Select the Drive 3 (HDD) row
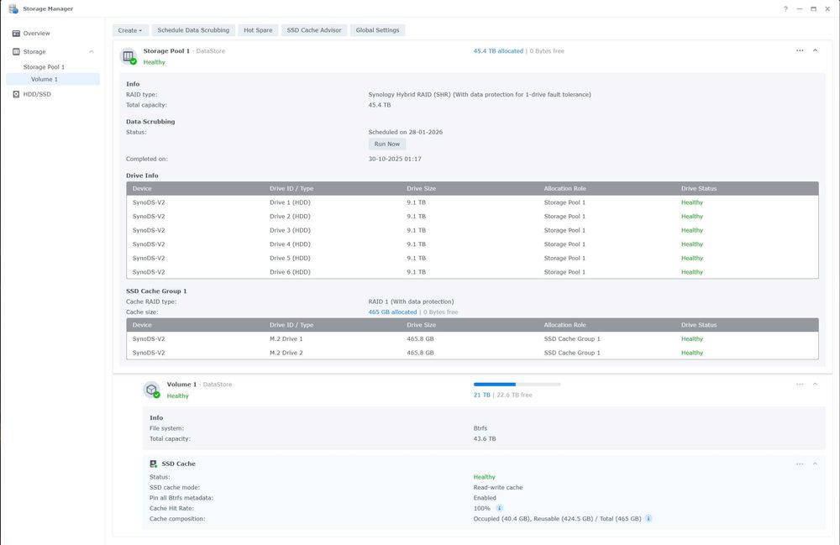 coord(472,230)
